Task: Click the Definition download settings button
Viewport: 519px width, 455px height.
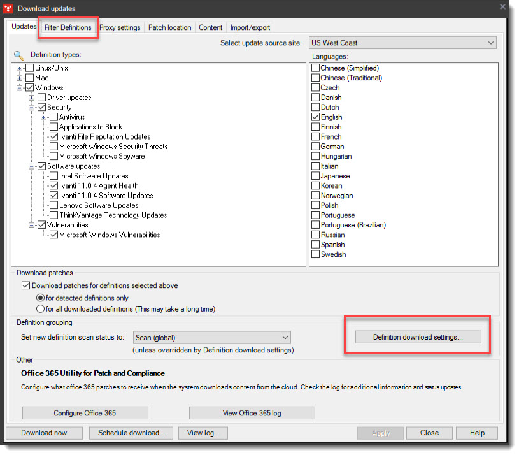Action: 417,336
